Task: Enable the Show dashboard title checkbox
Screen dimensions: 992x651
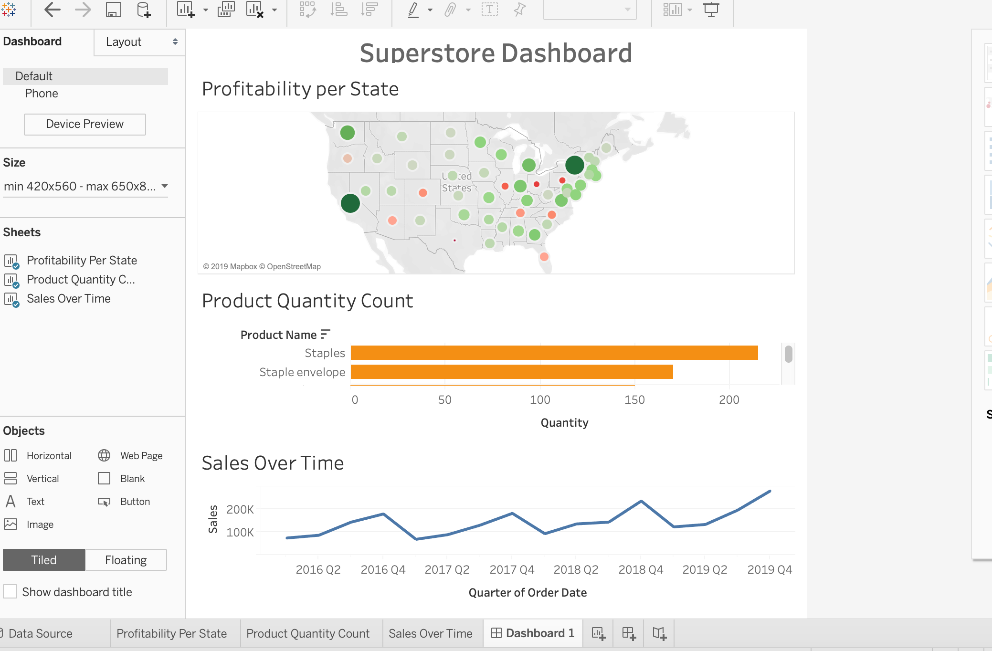Action: [11, 591]
